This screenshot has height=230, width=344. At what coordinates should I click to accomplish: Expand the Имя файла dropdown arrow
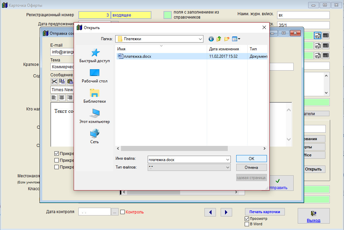point(228,160)
